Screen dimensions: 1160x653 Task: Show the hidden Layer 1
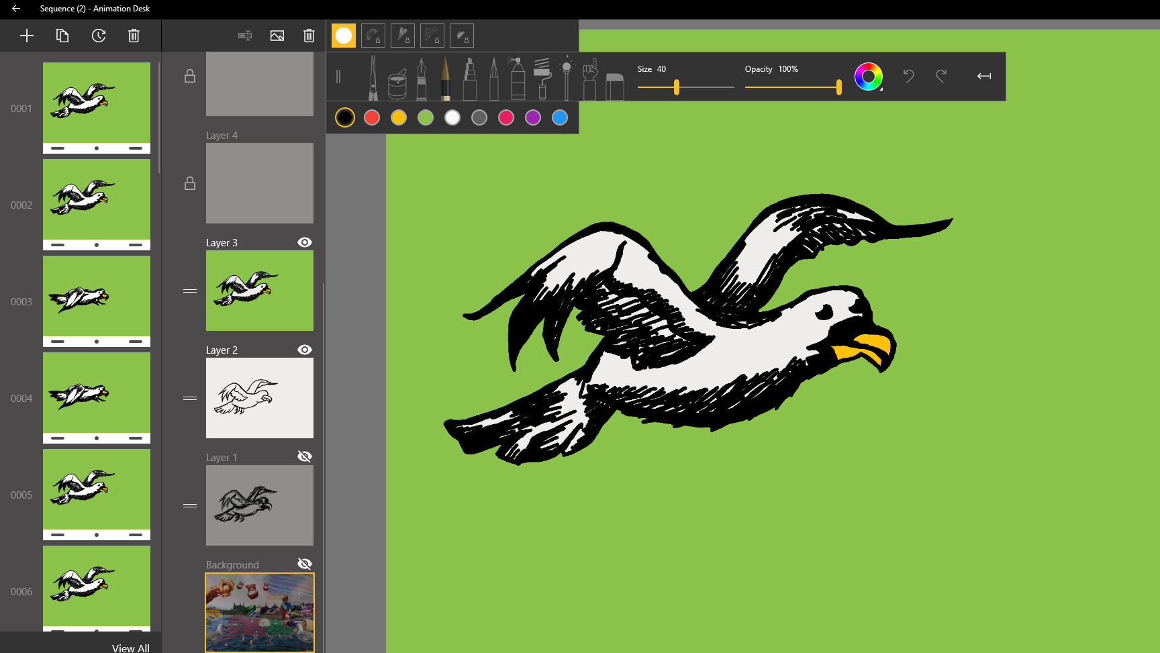[x=305, y=456]
